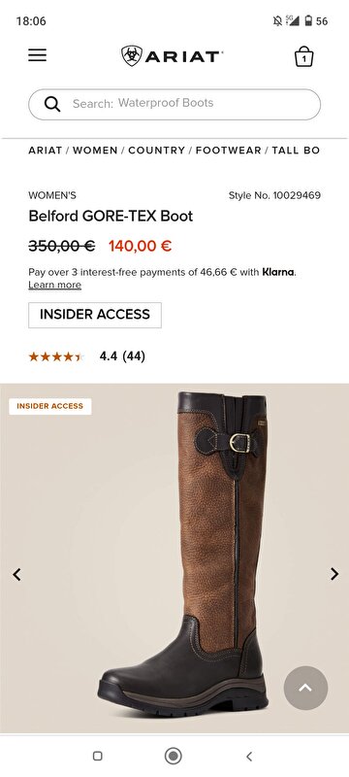Open the hamburger menu

coord(37,55)
